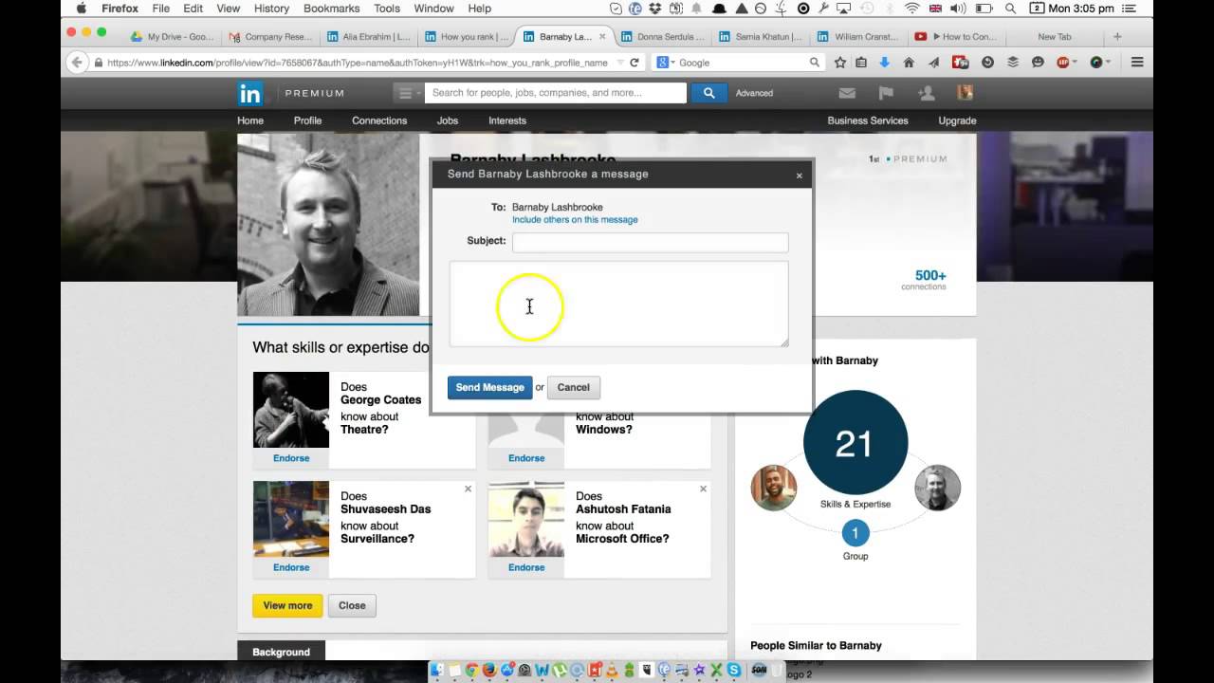Open the notifications flag icon
The width and height of the screenshot is (1214, 683).
[886, 93]
